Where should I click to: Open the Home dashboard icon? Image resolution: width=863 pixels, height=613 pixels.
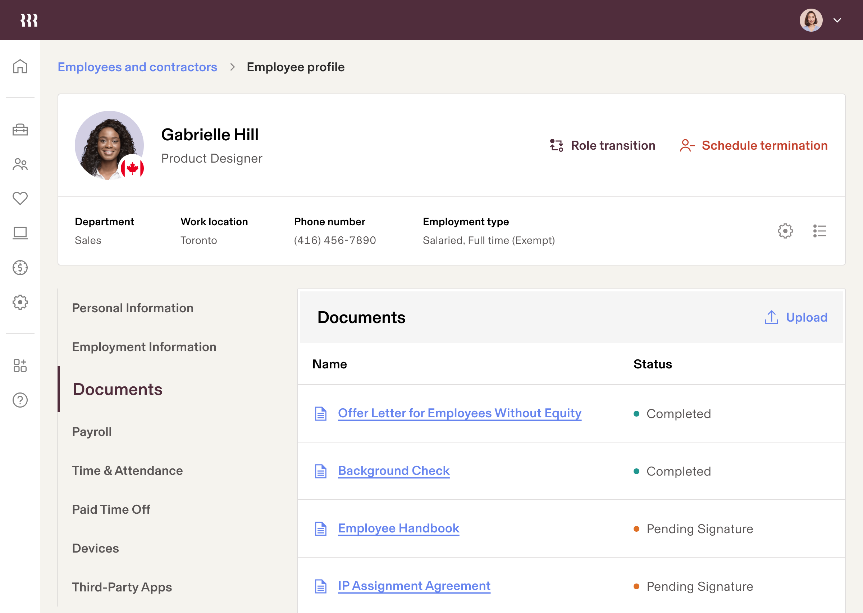[x=20, y=67]
